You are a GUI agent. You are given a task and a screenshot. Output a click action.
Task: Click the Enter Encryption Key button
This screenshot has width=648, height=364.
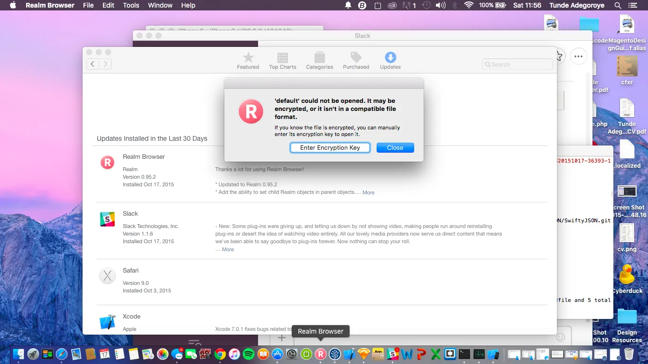pyautogui.click(x=330, y=148)
